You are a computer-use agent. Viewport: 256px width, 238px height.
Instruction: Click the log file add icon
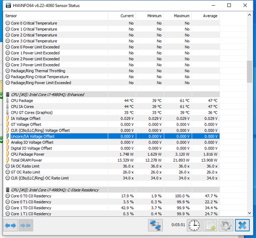[x=210, y=225]
